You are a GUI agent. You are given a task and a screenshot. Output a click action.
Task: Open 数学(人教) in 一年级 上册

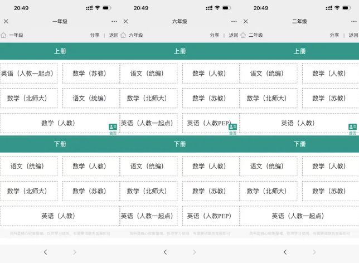(60, 123)
